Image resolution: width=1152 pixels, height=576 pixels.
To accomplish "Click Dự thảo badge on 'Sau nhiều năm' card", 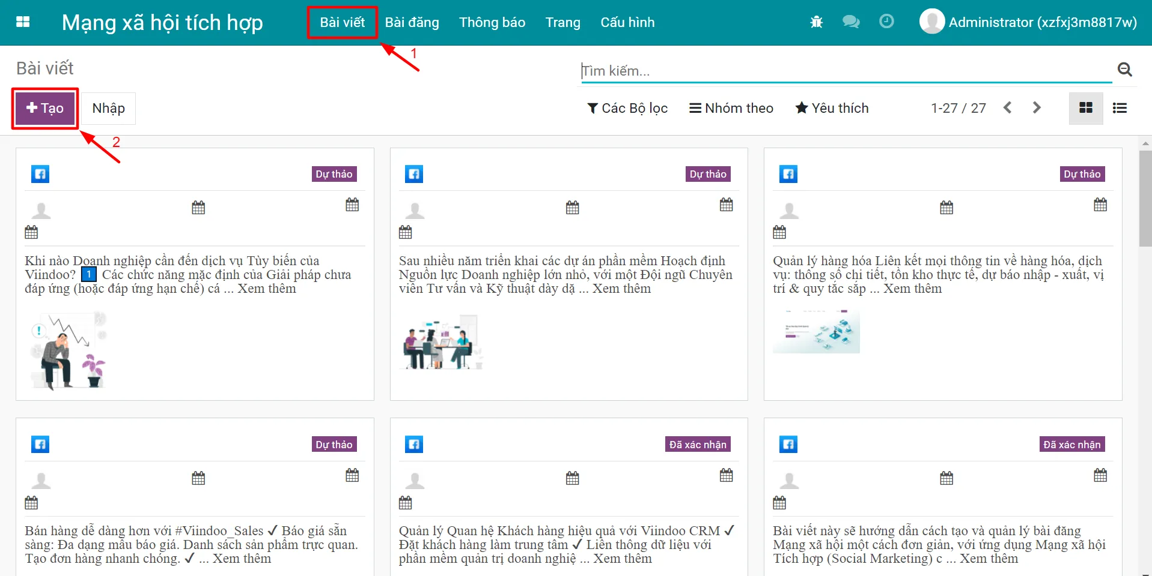I will [708, 174].
